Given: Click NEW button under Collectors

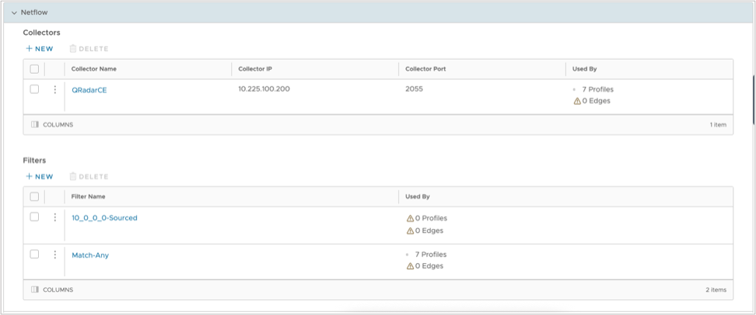Looking at the screenshot, I should point(39,48).
